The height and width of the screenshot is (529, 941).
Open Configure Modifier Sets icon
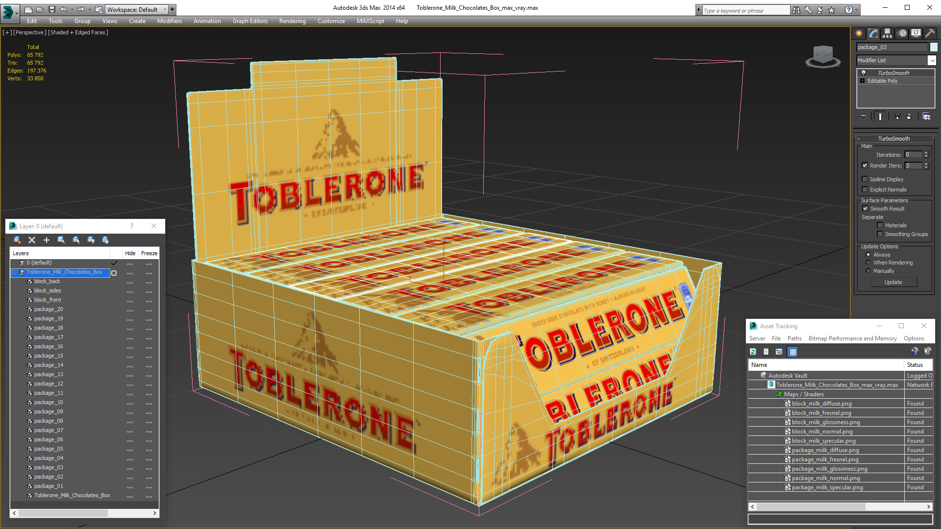tap(926, 117)
